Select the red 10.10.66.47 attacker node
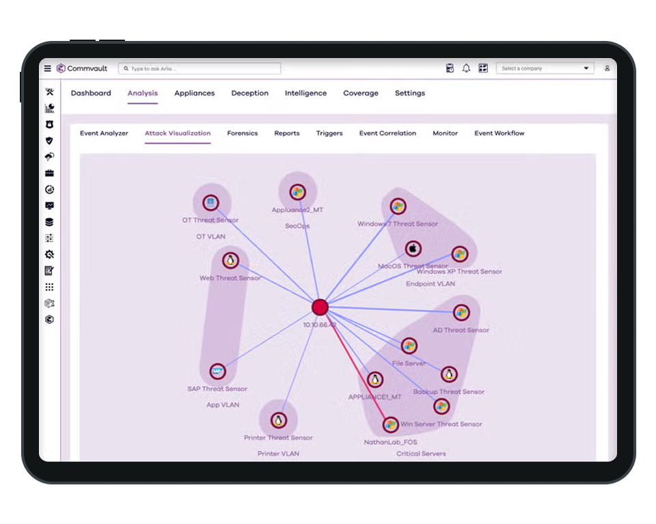The width and height of the screenshot is (656, 524). pos(320,307)
